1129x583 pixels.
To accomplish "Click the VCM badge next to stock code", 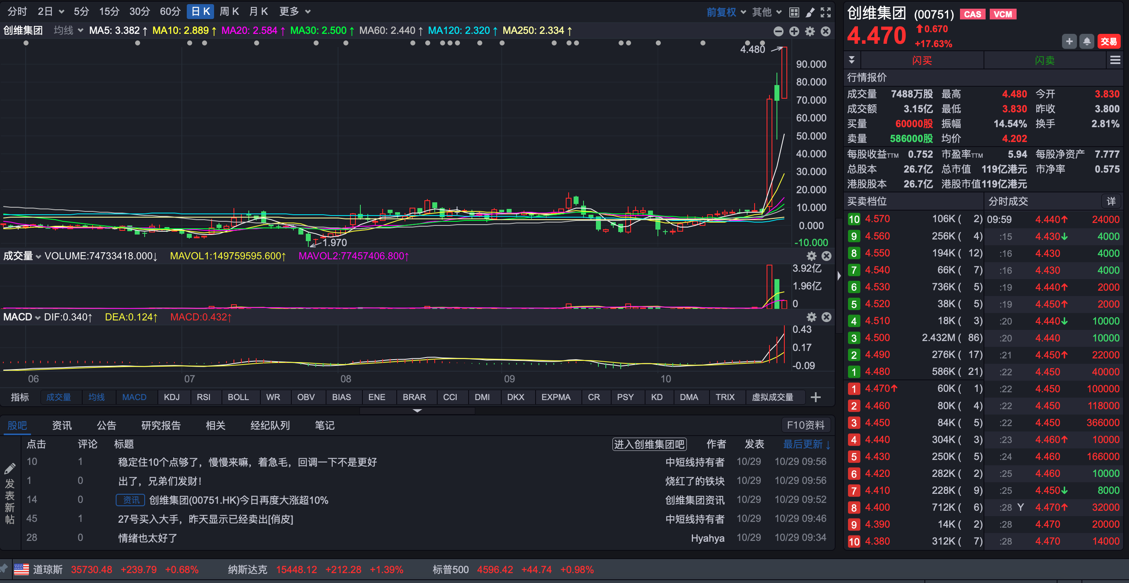I will point(1002,14).
